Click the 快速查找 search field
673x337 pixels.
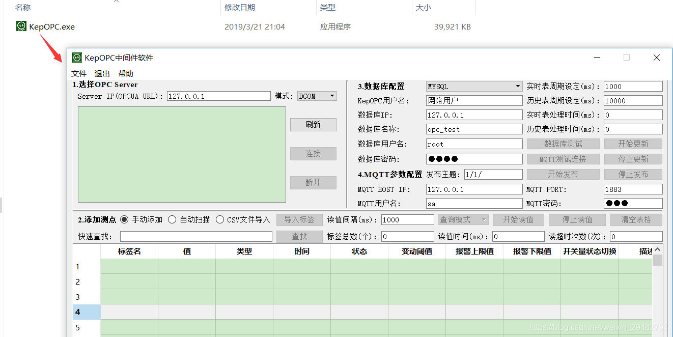(196, 236)
